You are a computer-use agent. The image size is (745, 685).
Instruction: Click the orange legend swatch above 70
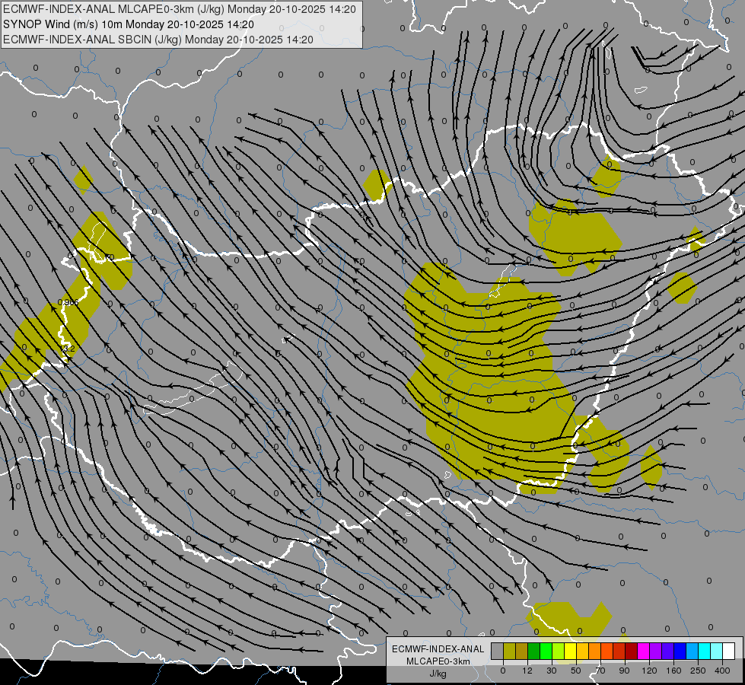(x=595, y=651)
